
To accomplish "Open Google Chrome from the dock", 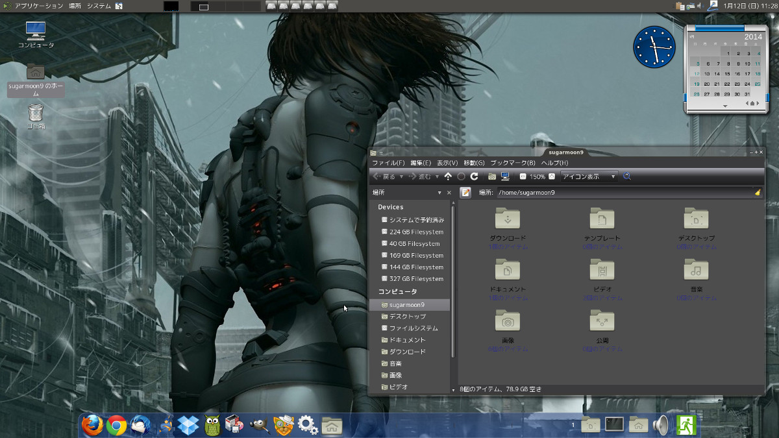I will [x=117, y=425].
